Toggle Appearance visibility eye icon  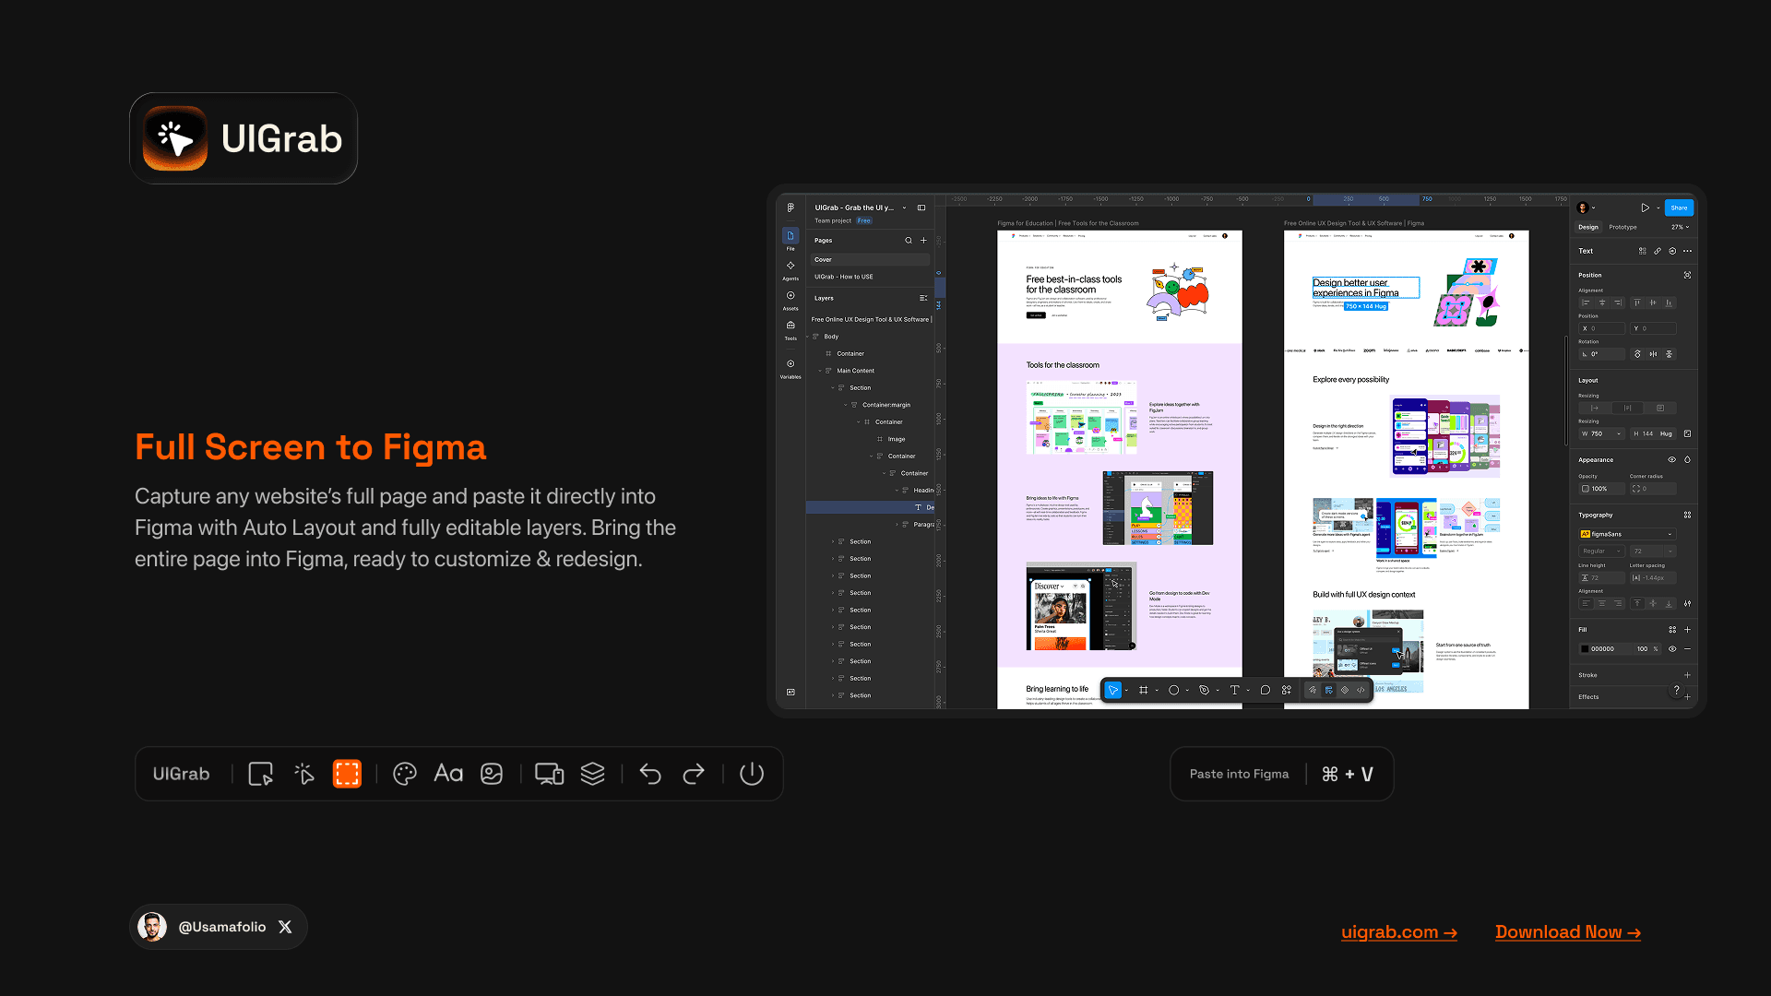[1671, 459]
